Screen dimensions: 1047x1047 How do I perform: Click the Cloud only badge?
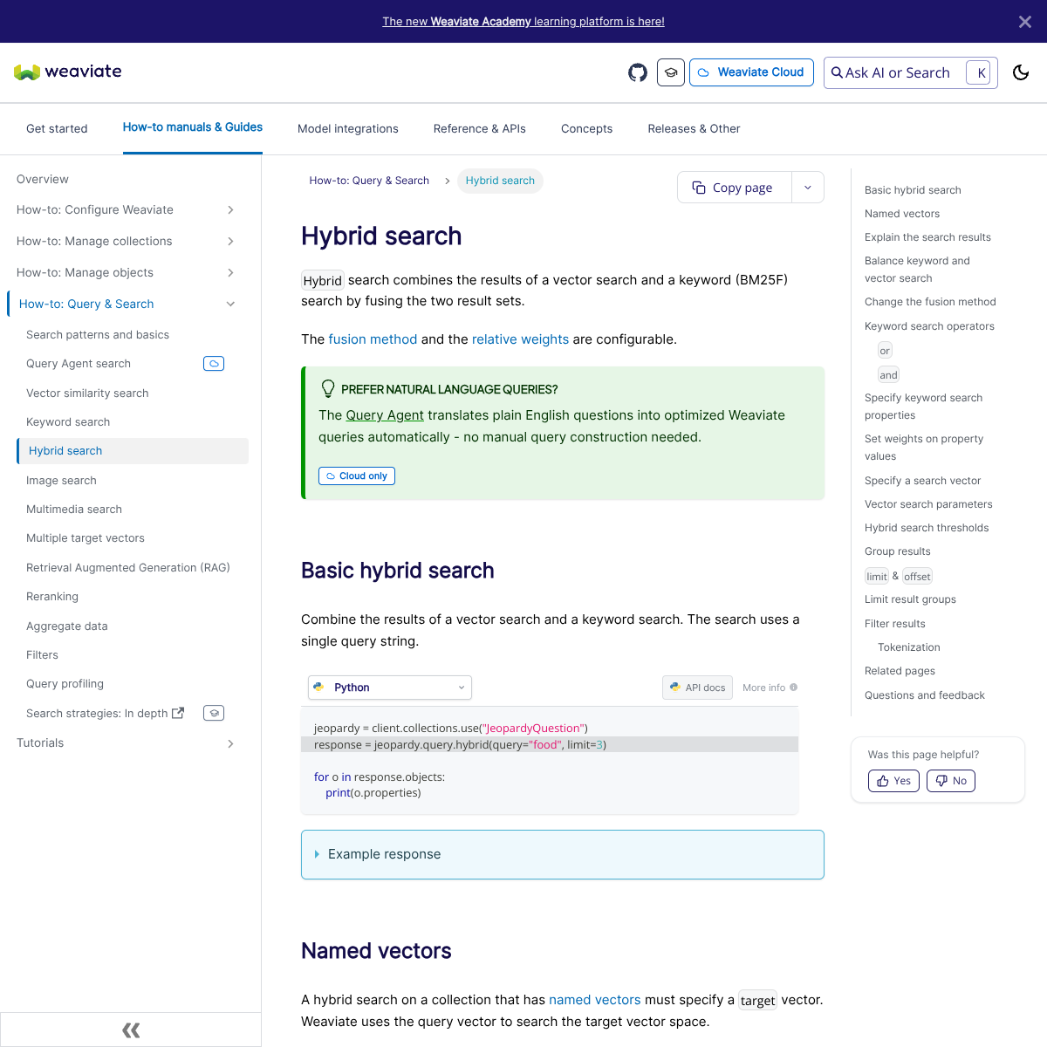point(357,476)
